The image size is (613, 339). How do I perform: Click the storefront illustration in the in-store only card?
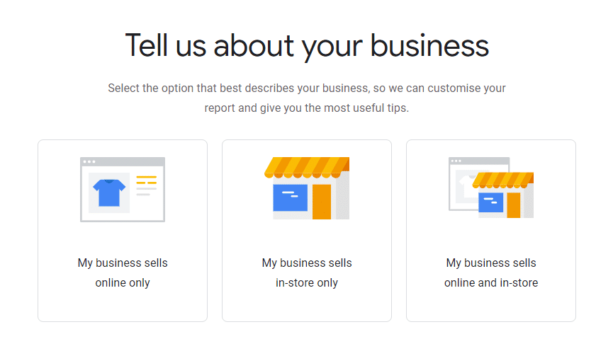pyautogui.click(x=307, y=188)
